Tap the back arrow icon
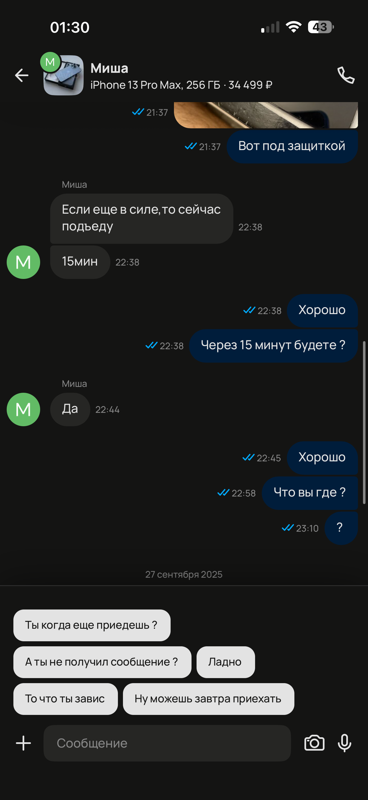Screen dimensions: 368x800 [22, 76]
